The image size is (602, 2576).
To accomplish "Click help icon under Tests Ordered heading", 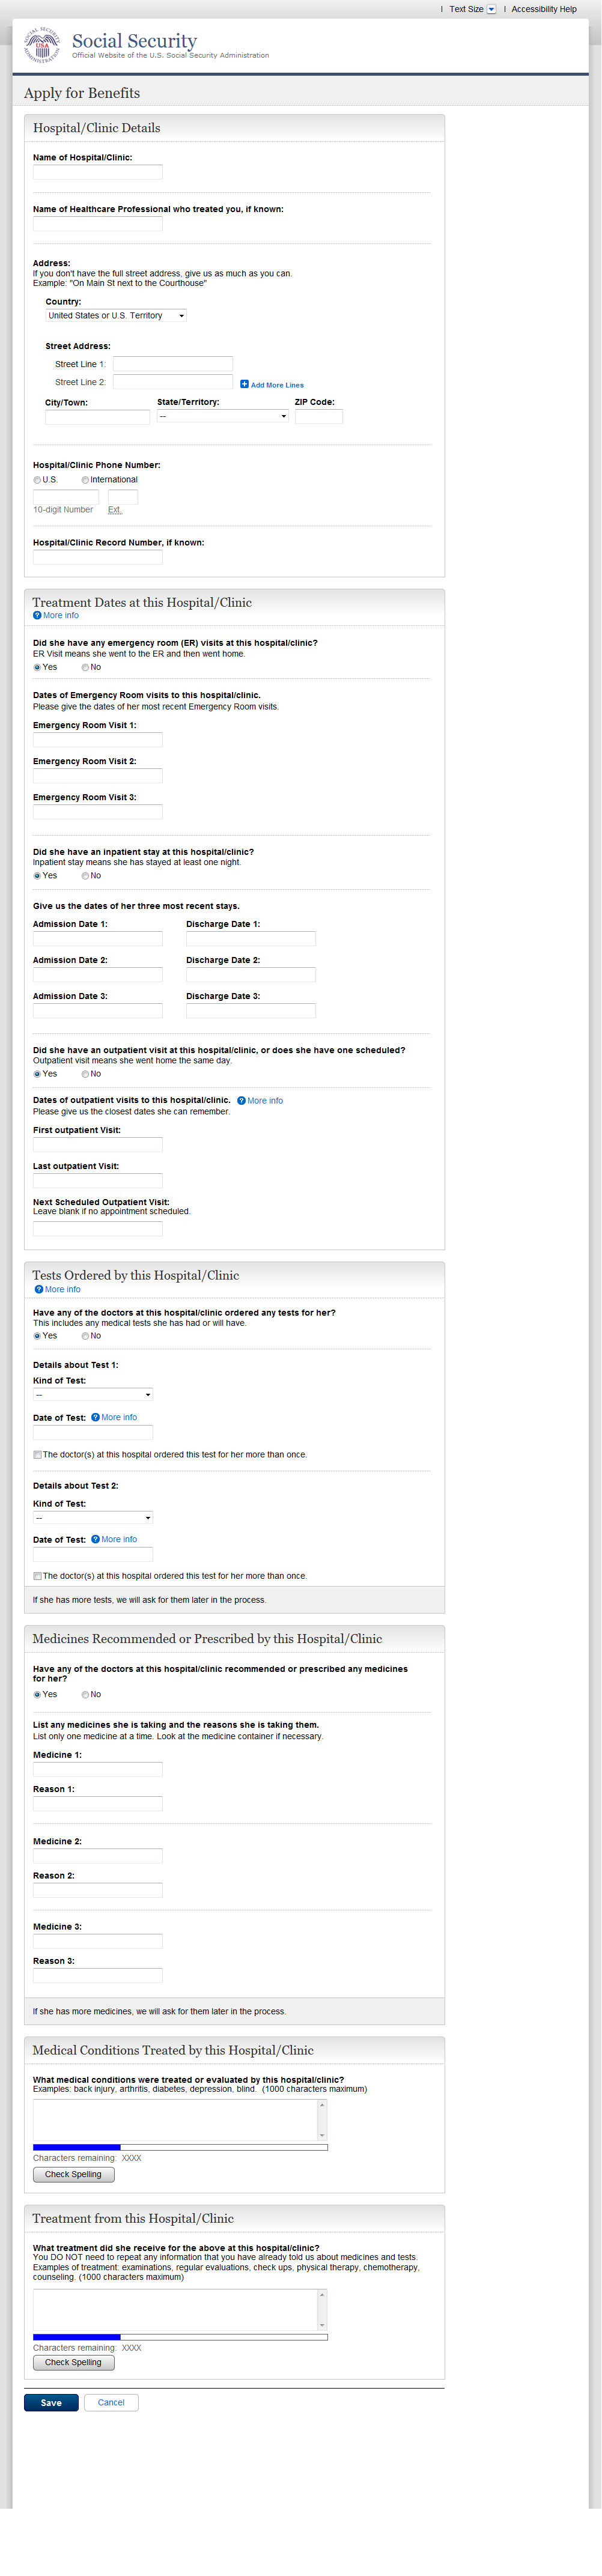I will click(39, 1289).
